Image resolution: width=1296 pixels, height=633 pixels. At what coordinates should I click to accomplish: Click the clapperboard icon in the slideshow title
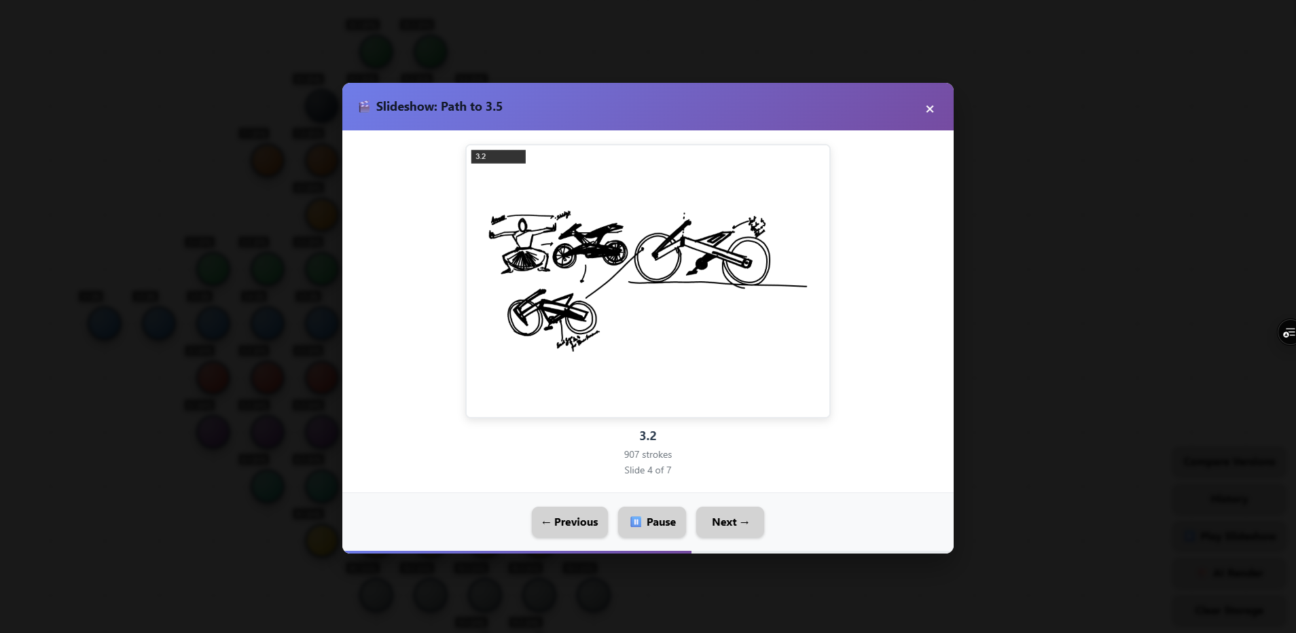[x=365, y=107]
